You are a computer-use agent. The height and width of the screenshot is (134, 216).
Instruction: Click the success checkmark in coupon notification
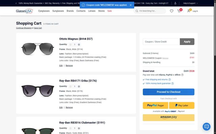coord(83,5)
